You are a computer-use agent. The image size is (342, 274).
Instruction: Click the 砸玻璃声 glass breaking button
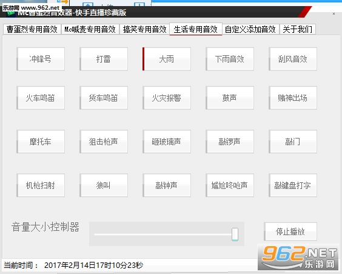(x=167, y=142)
